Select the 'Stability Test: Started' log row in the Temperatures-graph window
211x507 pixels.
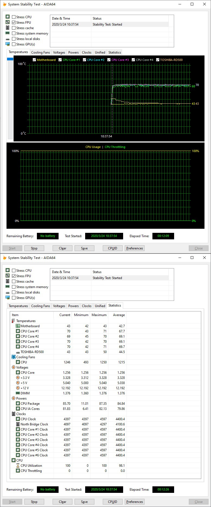point(110,24)
